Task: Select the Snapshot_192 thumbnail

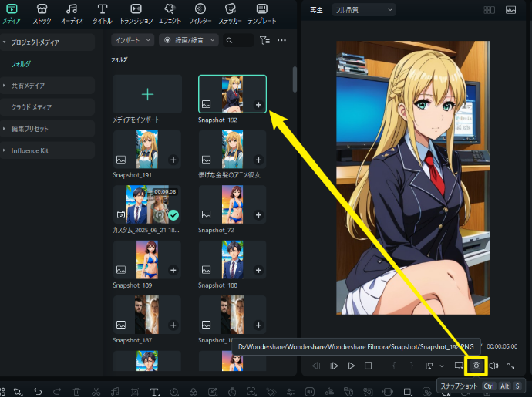Action: pyautogui.click(x=232, y=94)
